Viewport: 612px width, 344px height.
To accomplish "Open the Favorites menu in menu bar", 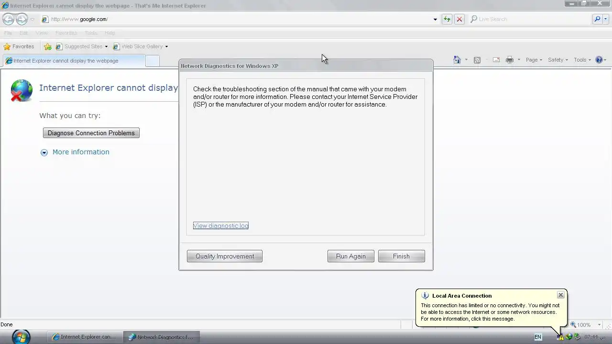I will 66,33.
